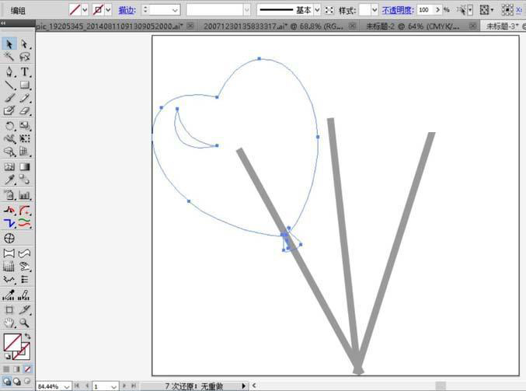Screen dimensions: 526x391
Task: Select the Pen tool
Action: [x=9, y=72]
